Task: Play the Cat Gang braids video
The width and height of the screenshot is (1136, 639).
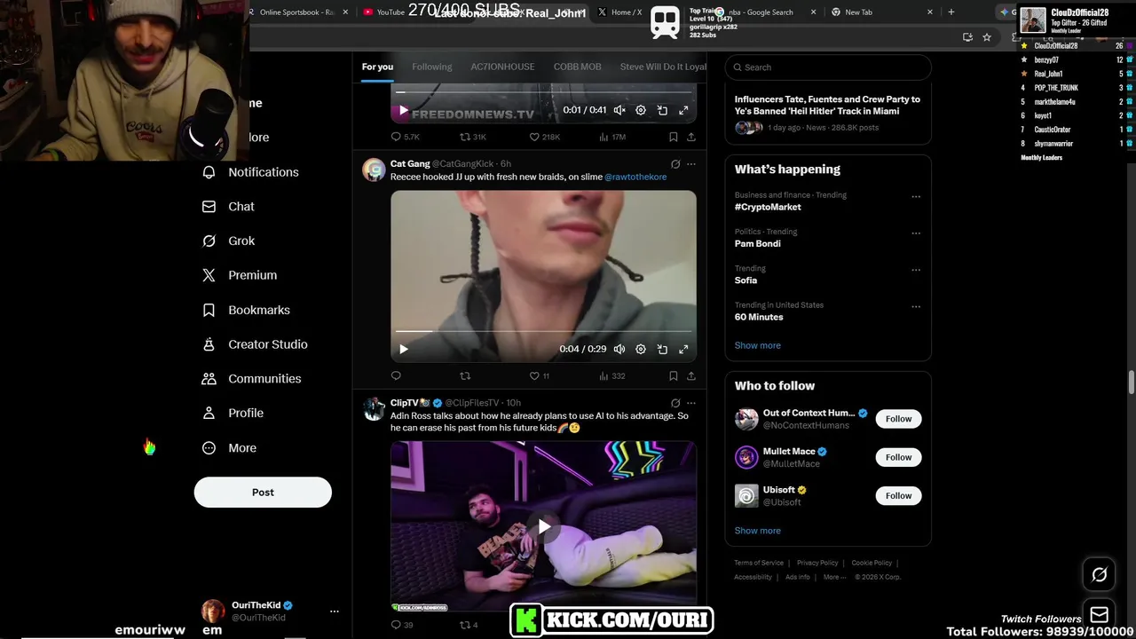Action: (404, 349)
